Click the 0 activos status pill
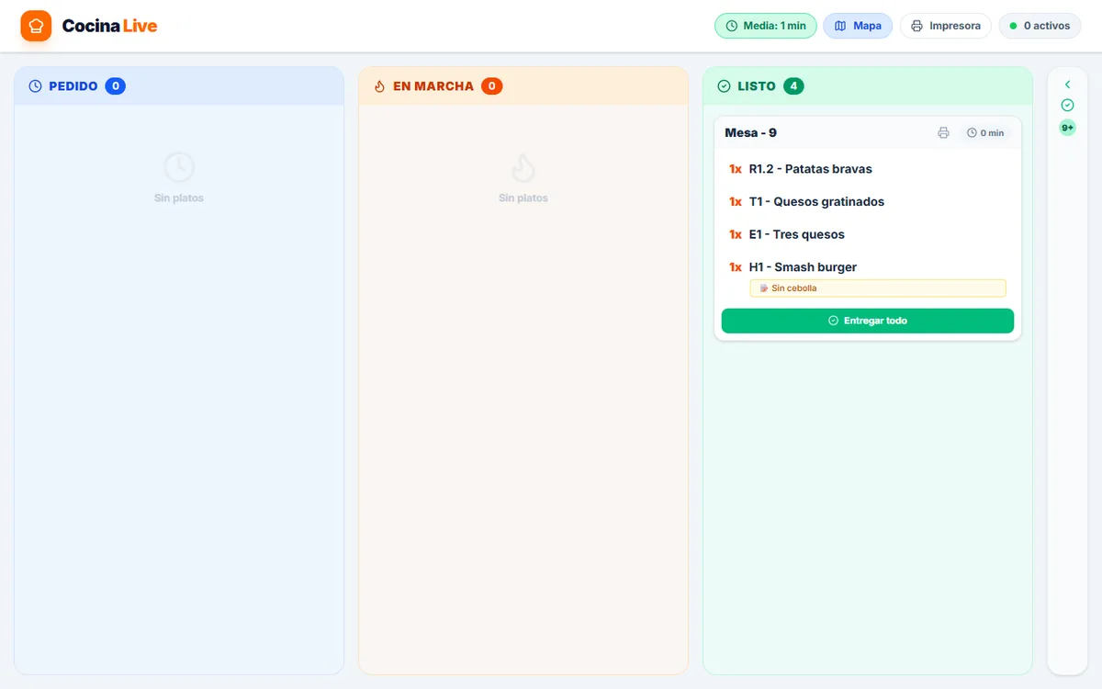 pyautogui.click(x=1040, y=26)
